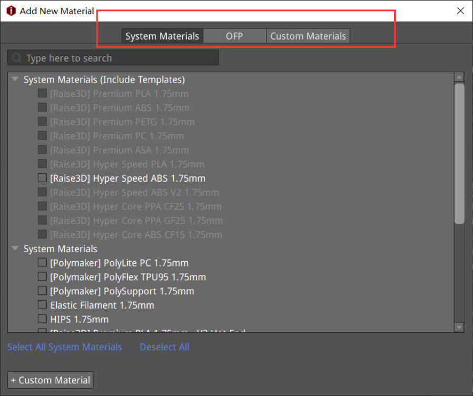The height and width of the screenshot is (396, 473).
Task: Toggle the Premium PETG 1.75mm checkbox
Action: coord(42,121)
